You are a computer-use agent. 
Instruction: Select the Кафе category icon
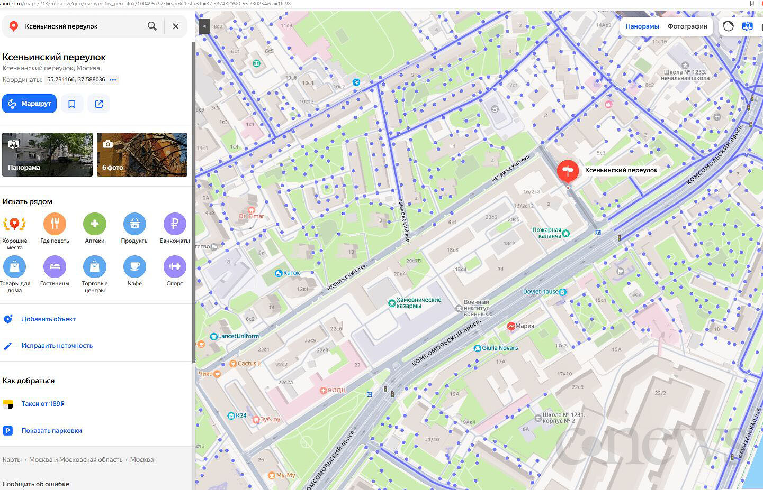[134, 267]
